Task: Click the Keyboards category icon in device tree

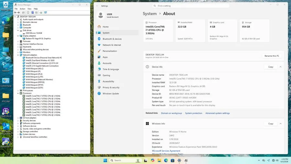Action: click(x=21, y=47)
